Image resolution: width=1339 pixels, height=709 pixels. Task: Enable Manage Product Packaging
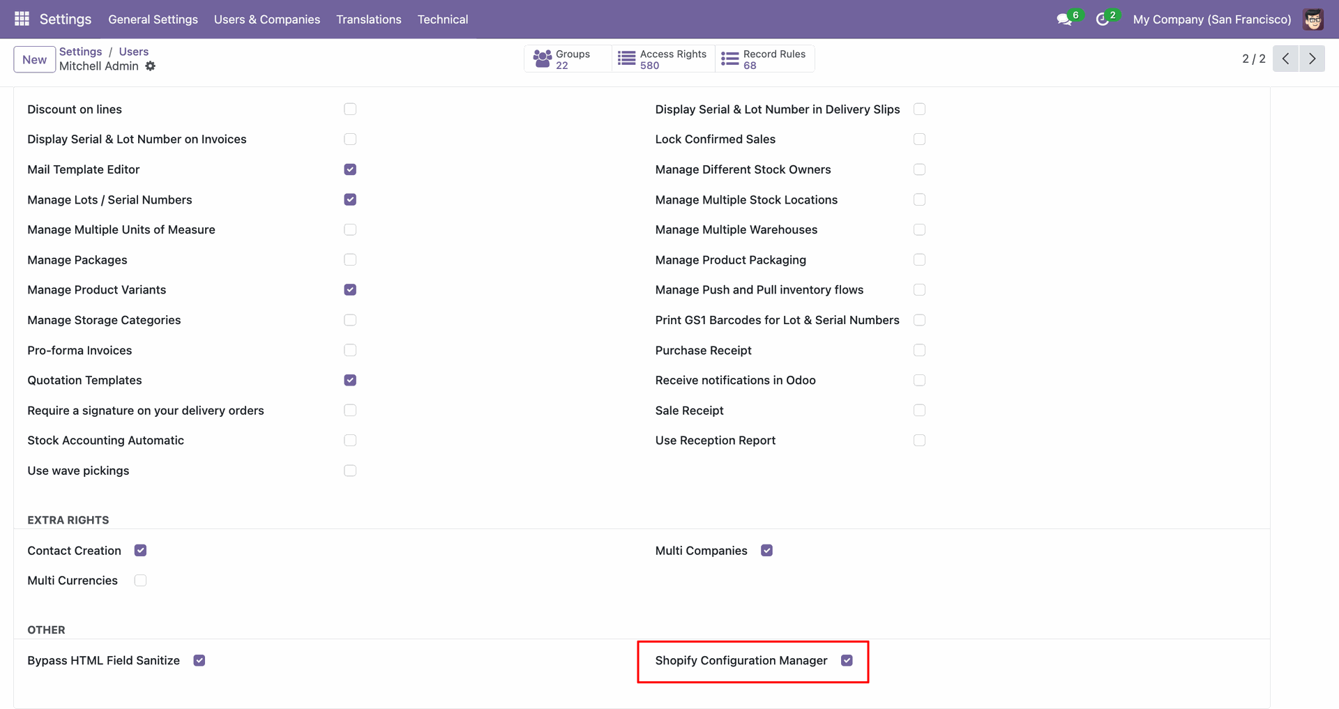[919, 260]
